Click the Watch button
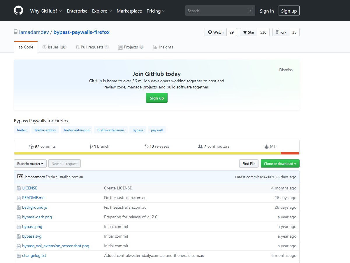 pyautogui.click(x=216, y=32)
